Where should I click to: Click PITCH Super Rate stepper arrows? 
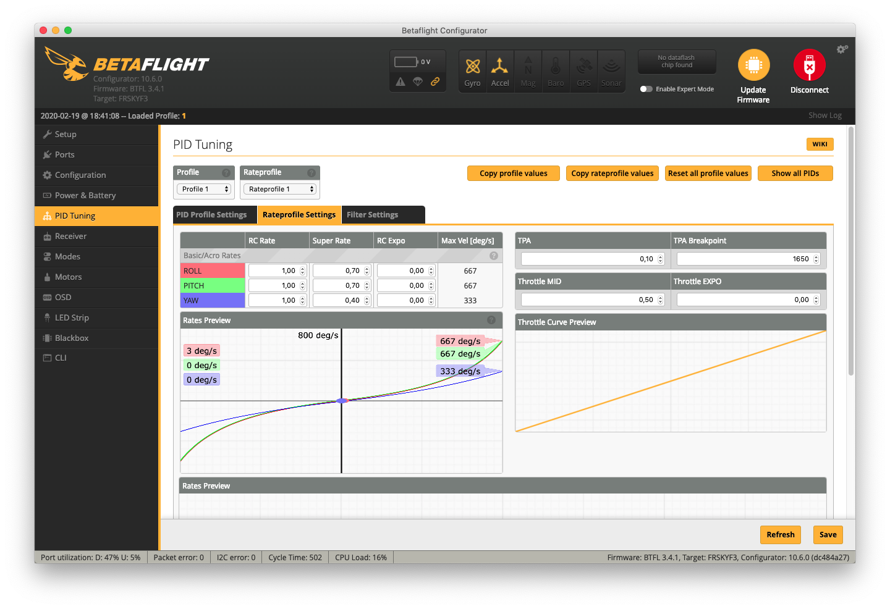coord(367,285)
